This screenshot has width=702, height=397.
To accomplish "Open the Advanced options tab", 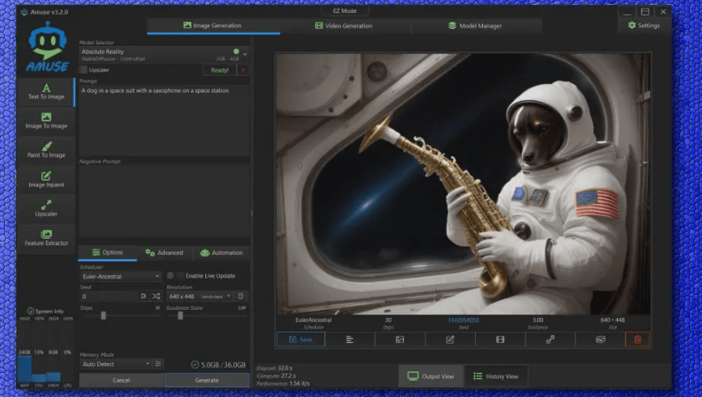I will pos(164,253).
